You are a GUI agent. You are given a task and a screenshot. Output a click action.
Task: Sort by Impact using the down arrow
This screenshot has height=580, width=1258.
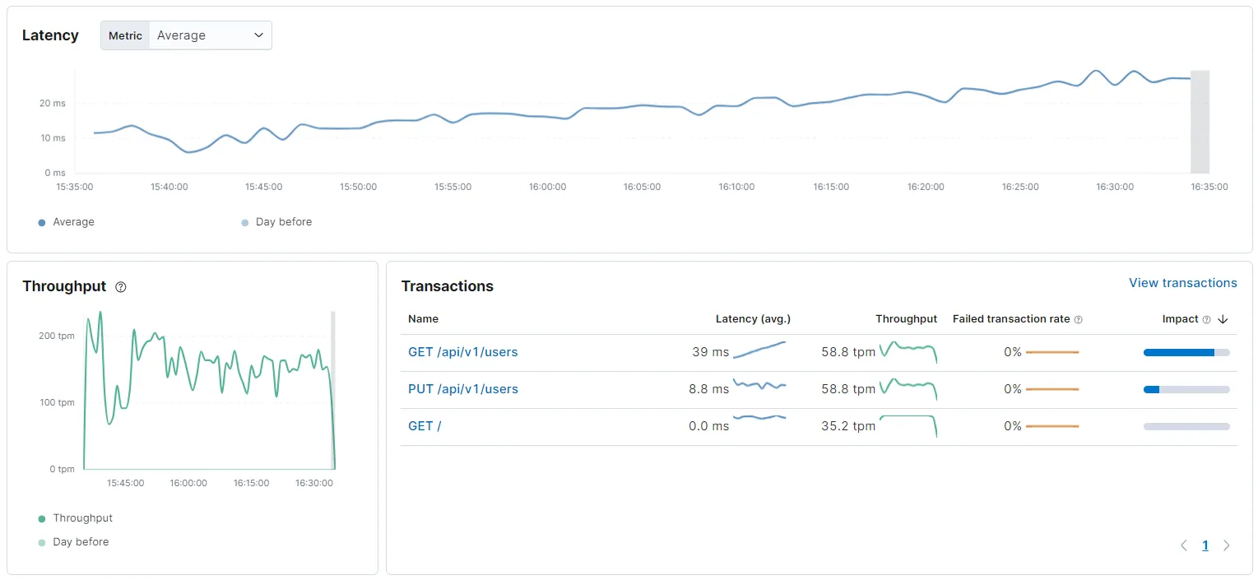click(x=1223, y=319)
